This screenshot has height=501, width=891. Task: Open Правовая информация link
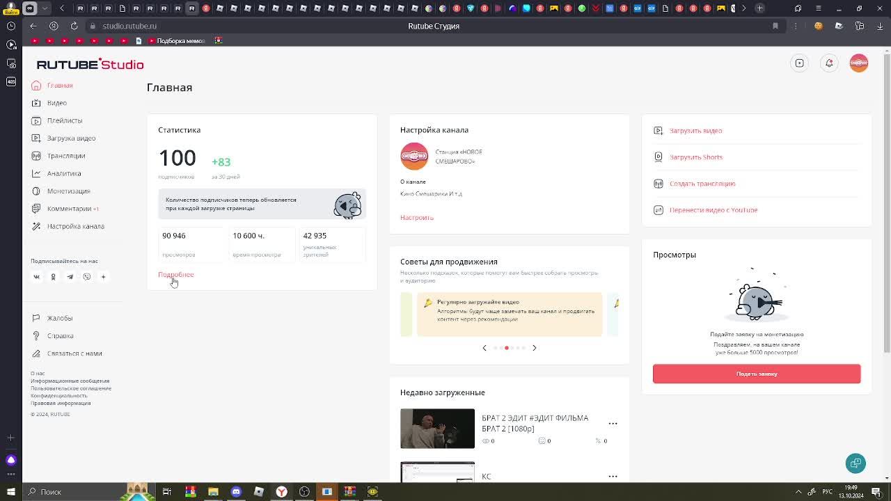[x=61, y=403]
